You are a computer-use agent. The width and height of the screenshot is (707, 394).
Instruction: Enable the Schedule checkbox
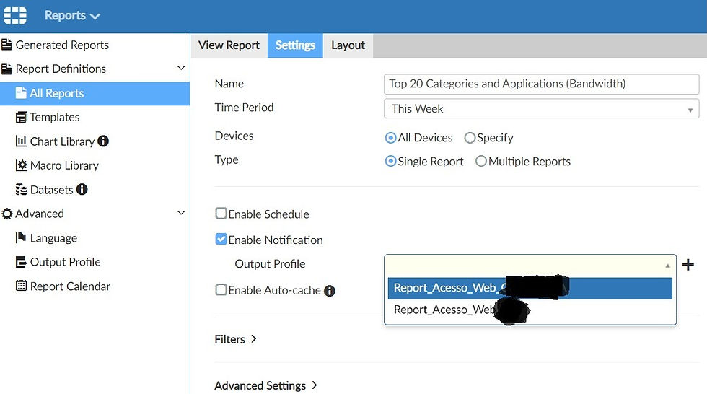pyautogui.click(x=221, y=213)
